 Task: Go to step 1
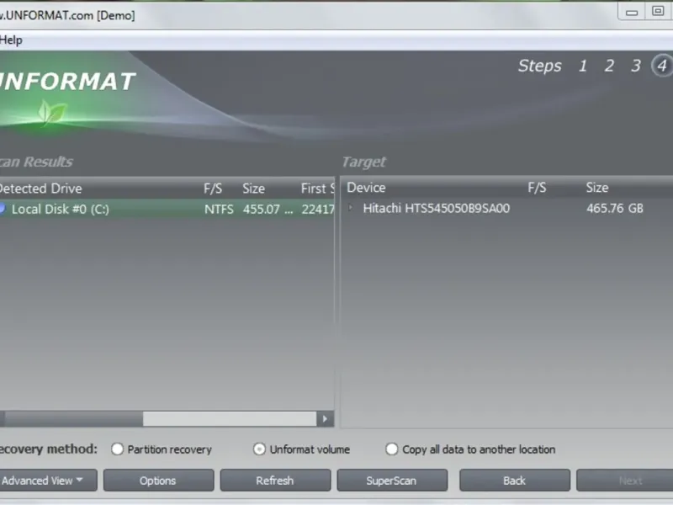coord(583,66)
